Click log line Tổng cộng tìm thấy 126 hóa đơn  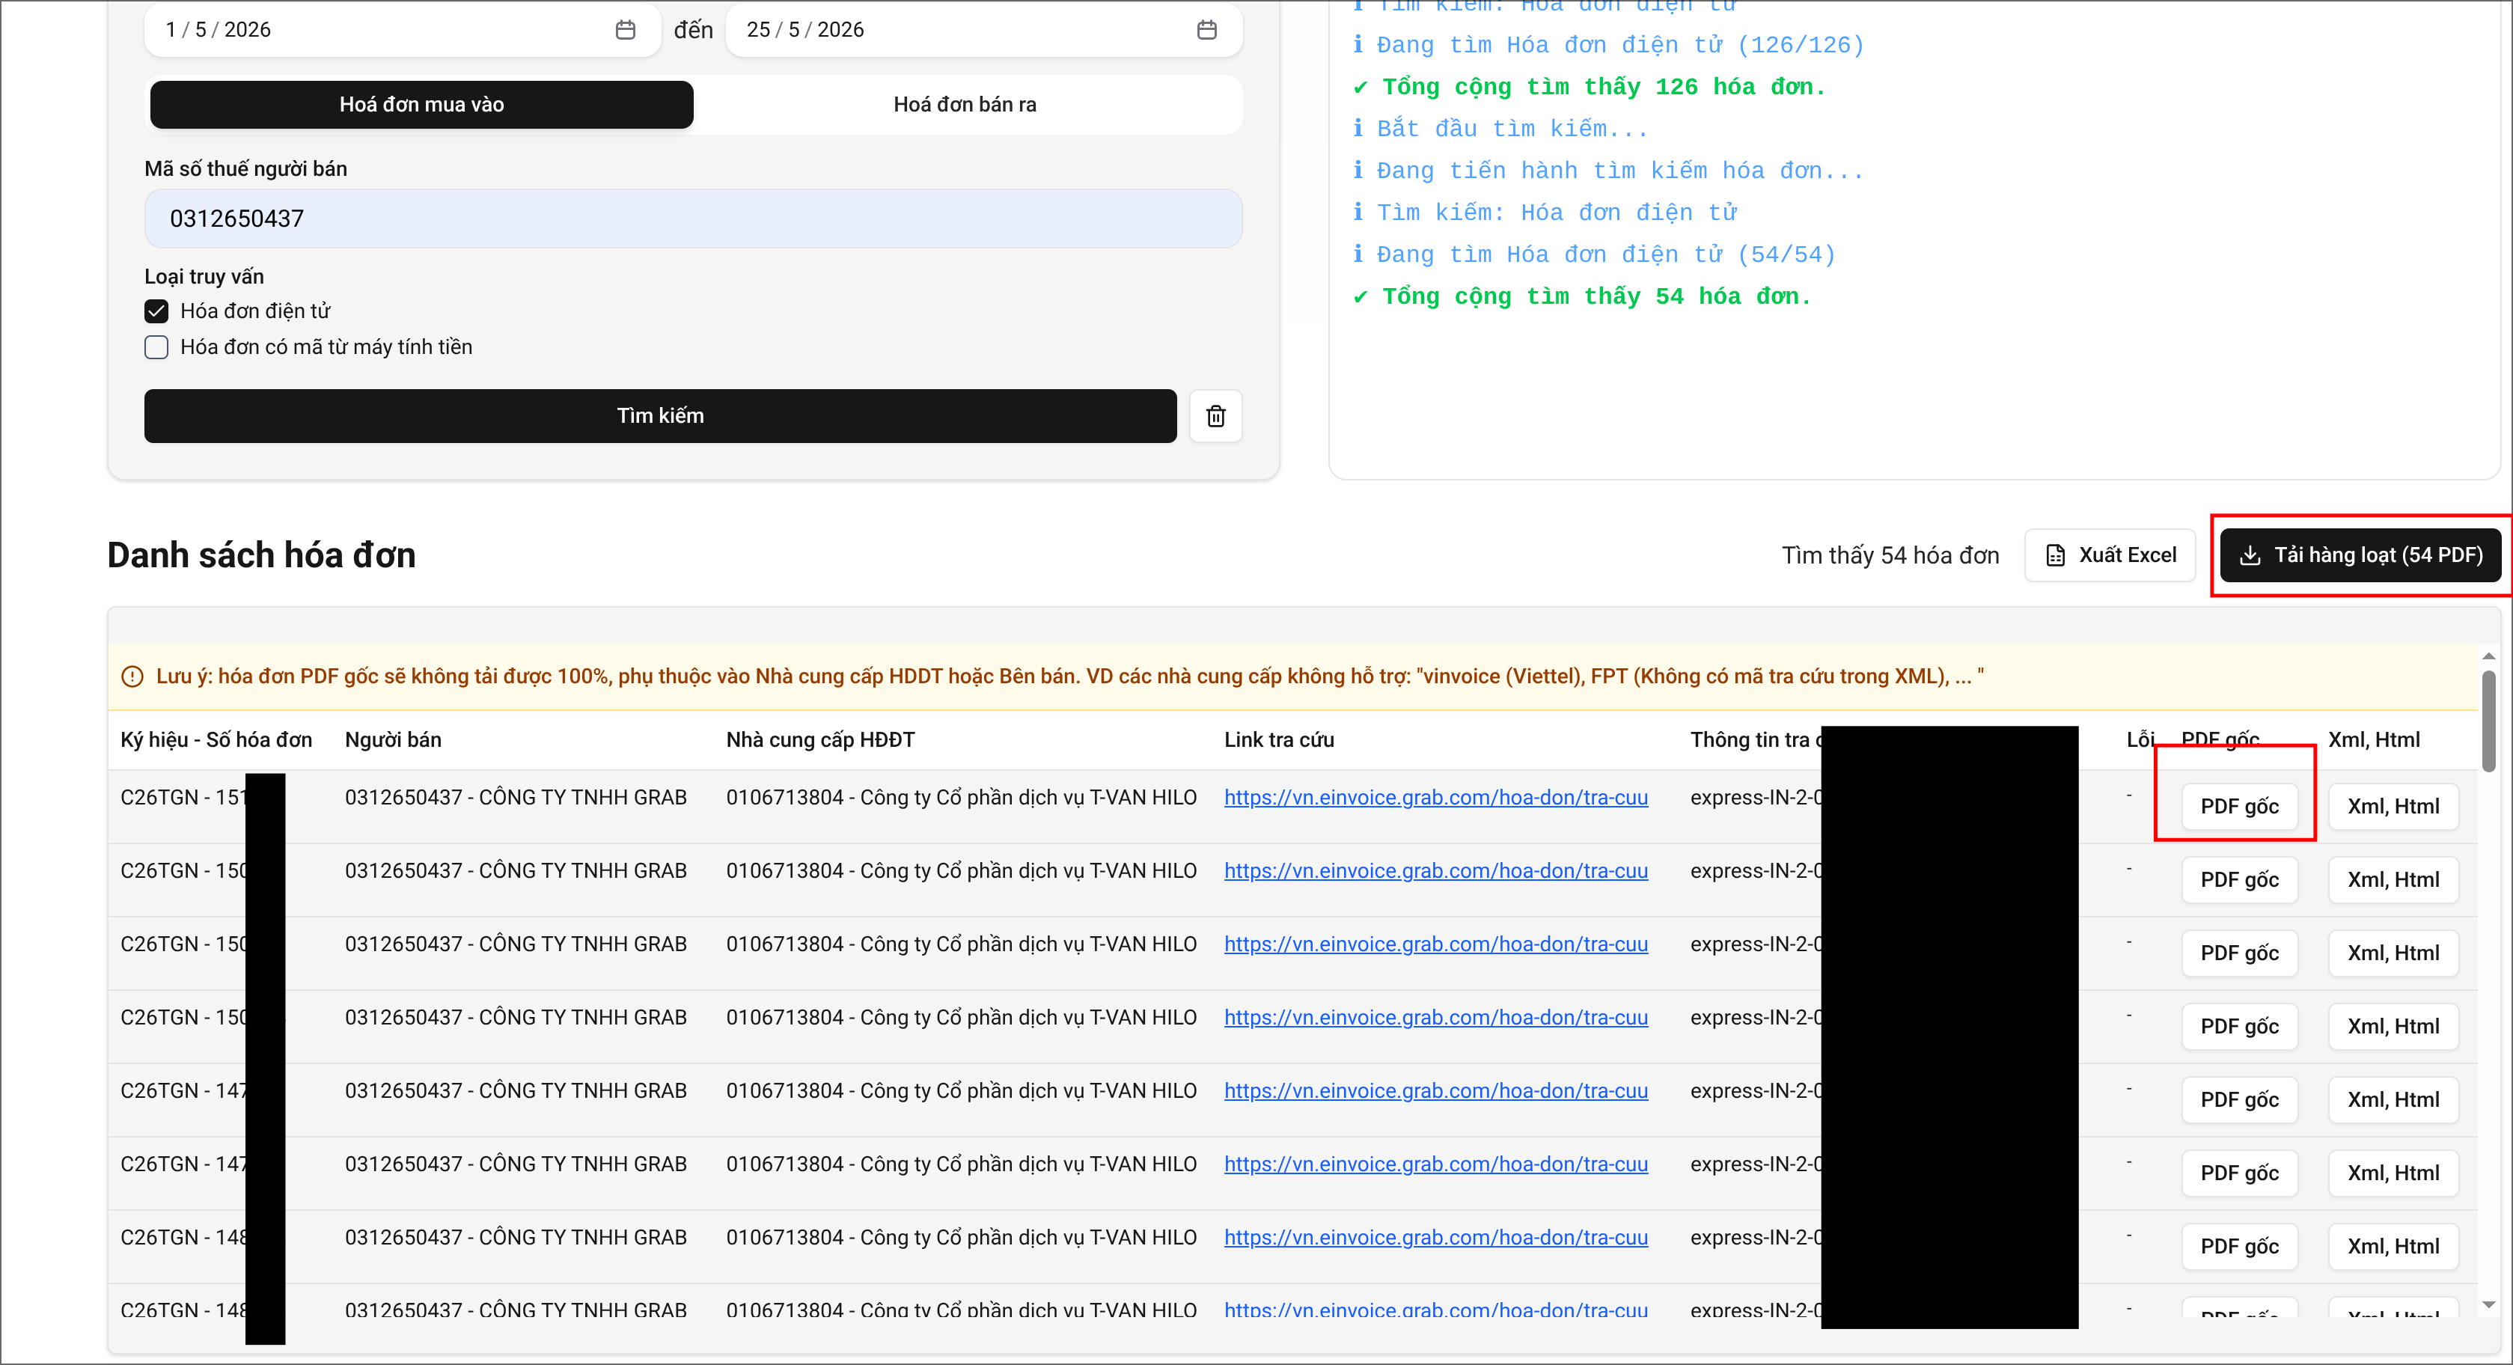pos(1590,87)
